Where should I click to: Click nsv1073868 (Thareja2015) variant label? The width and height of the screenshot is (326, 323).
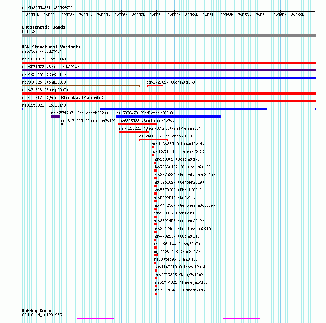(178, 151)
